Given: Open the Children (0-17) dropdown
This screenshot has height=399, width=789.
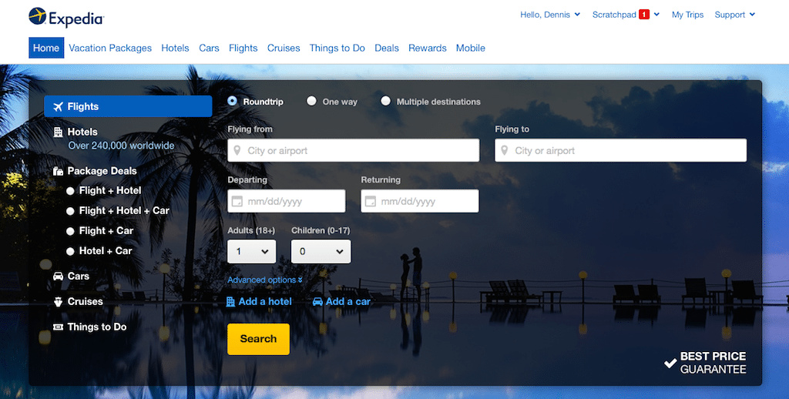Looking at the screenshot, I should click(321, 251).
